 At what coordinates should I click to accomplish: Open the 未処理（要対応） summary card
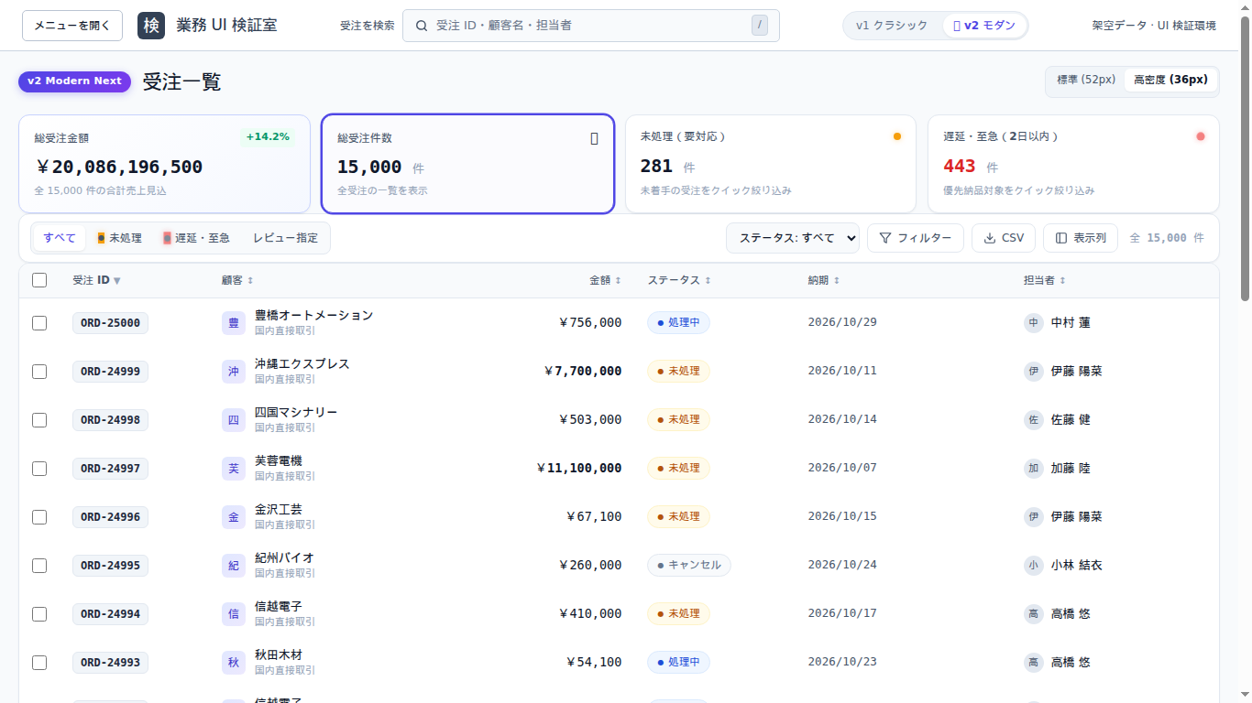[771, 164]
